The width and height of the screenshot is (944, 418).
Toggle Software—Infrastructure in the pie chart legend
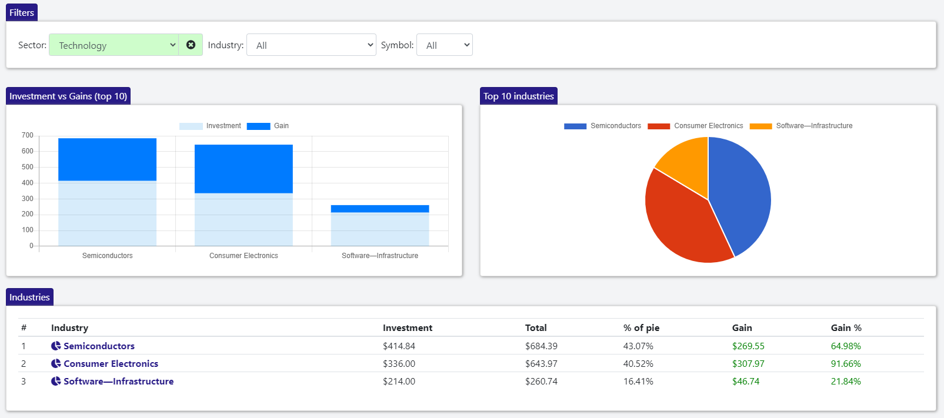[801, 126]
